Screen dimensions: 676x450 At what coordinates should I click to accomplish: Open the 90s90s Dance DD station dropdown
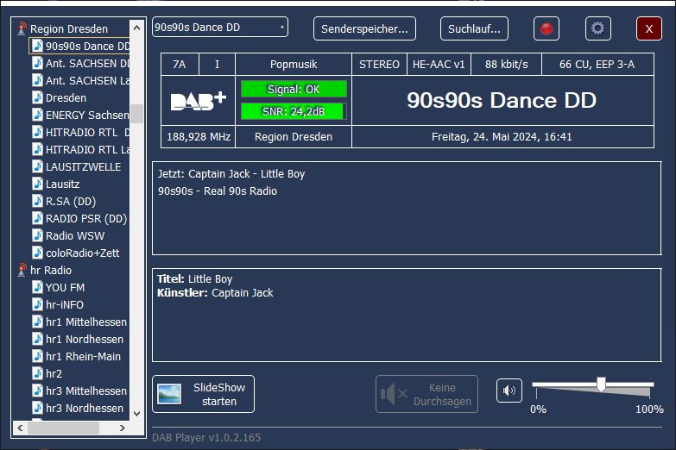220,28
